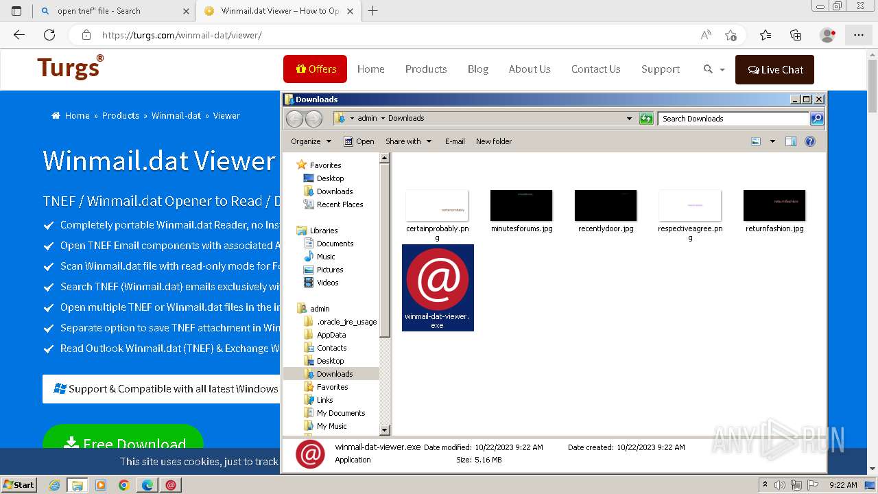Open Explorer help icon

(810, 141)
